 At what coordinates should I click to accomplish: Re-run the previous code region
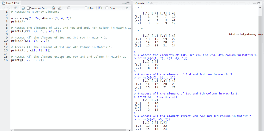pos(100,8)
